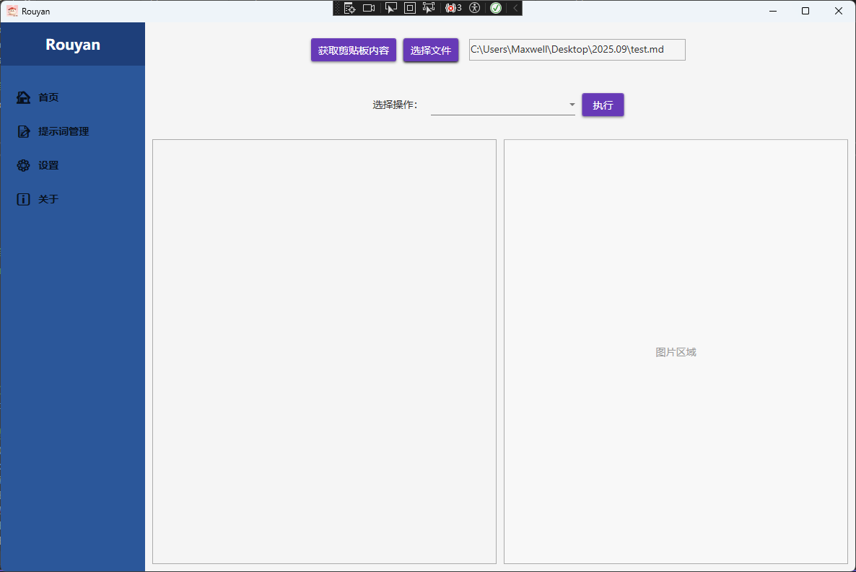Click inside the empty left text panel
This screenshot has width=856, height=572.
(x=324, y=351)
